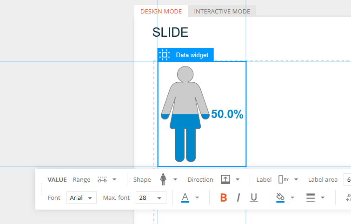Click the fill color bucket icon

click(280, 198)
